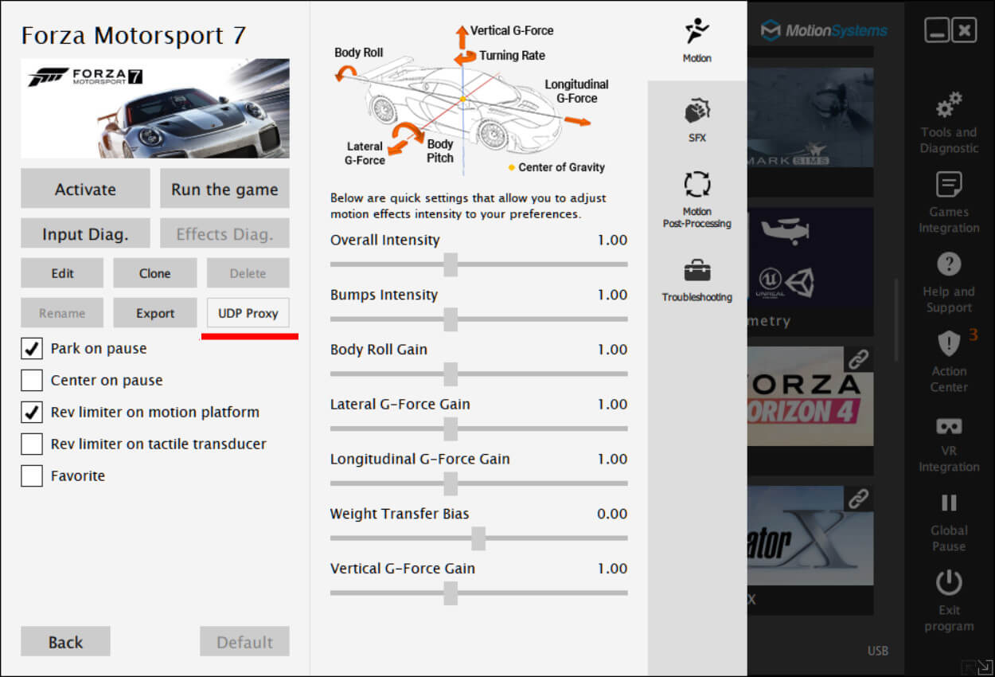995x677 pixels.
Task: Click the Edit profile button
Action: click(x=62, y=272)
